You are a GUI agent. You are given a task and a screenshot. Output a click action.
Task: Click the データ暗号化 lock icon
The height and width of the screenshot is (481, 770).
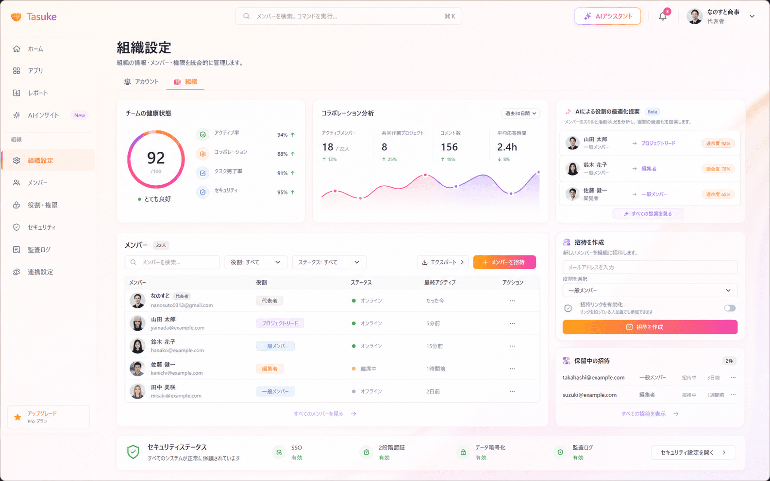pos(463,452)
